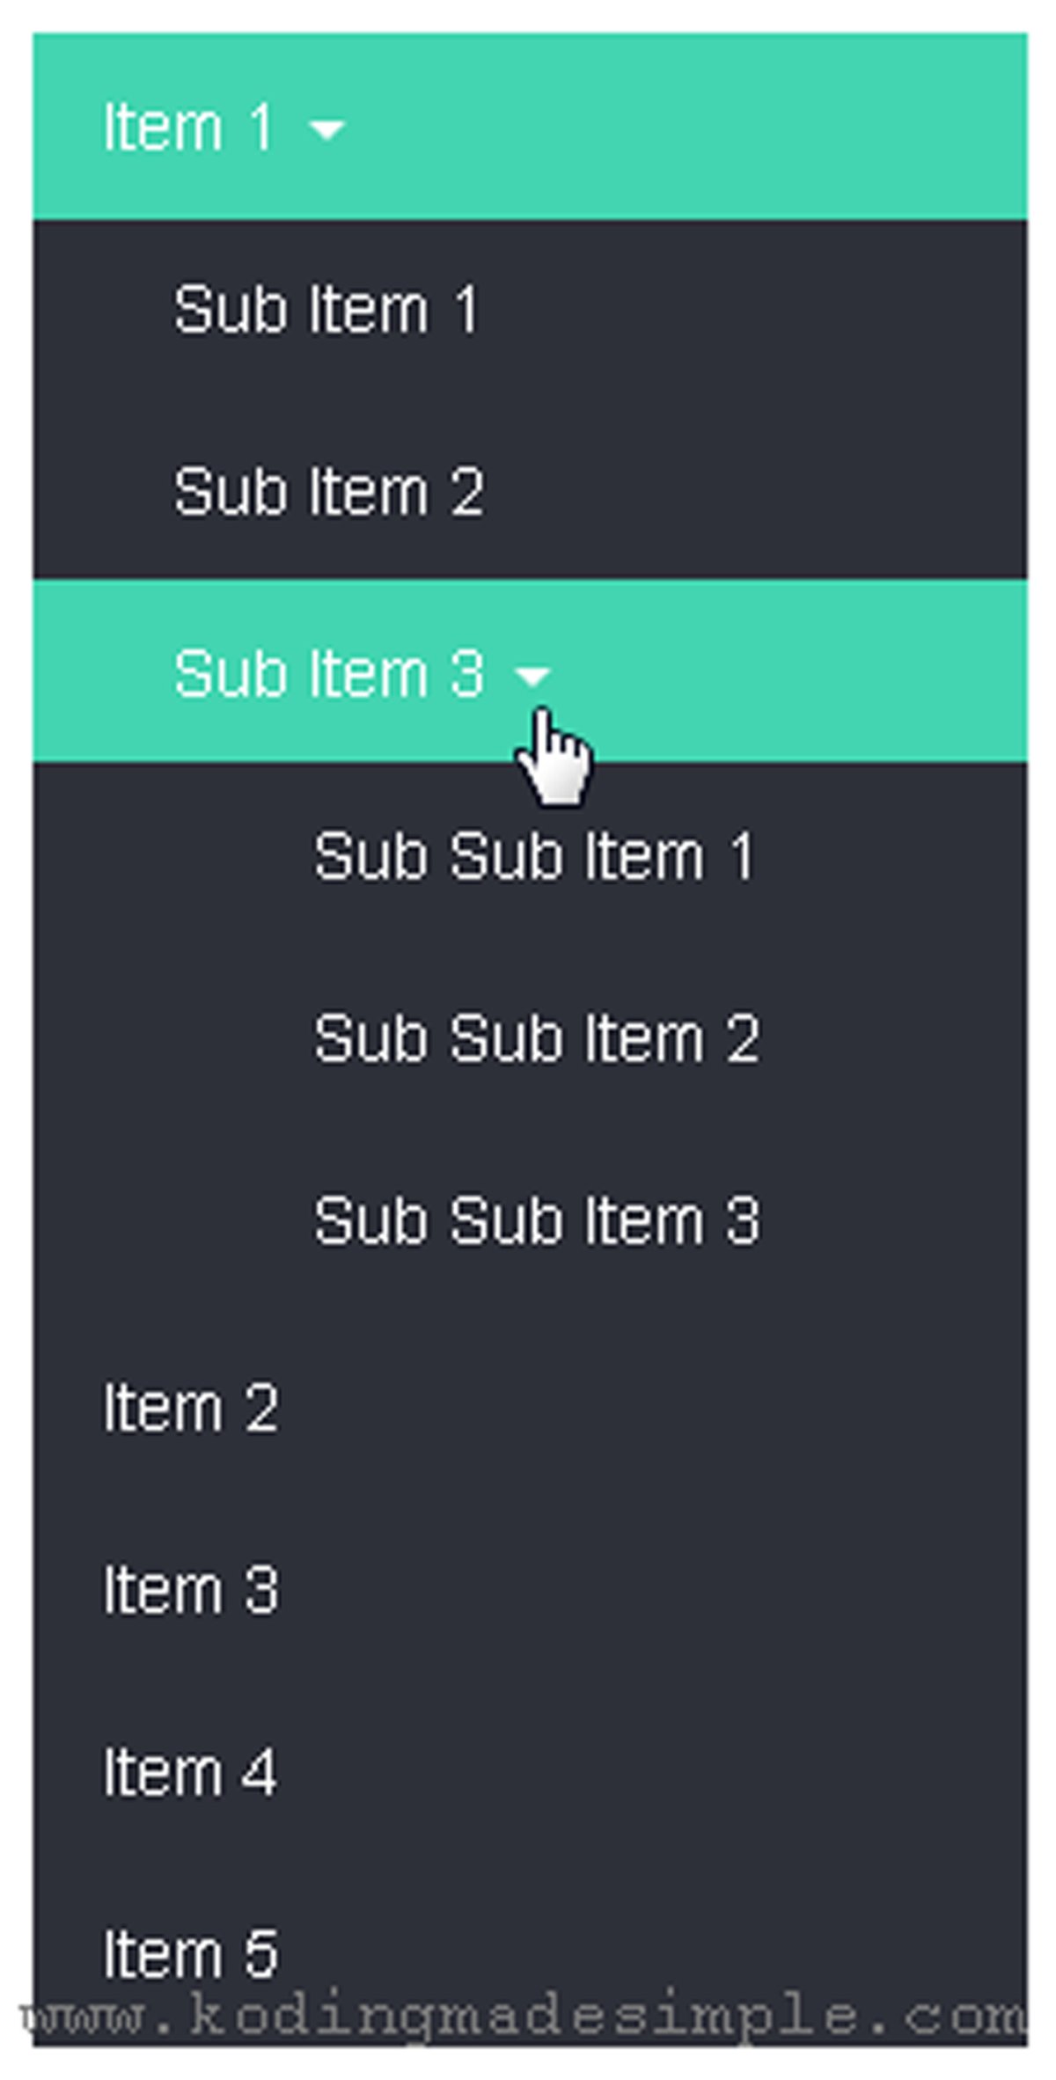Choose Item 5 from the menu

[x=190, y=1954]
